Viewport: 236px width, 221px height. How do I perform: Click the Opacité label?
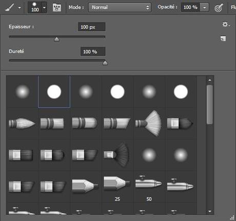pos(167,7)
